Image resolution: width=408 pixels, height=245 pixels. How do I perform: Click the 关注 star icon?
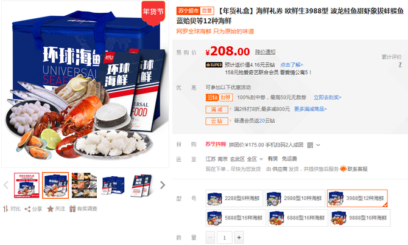50,209
